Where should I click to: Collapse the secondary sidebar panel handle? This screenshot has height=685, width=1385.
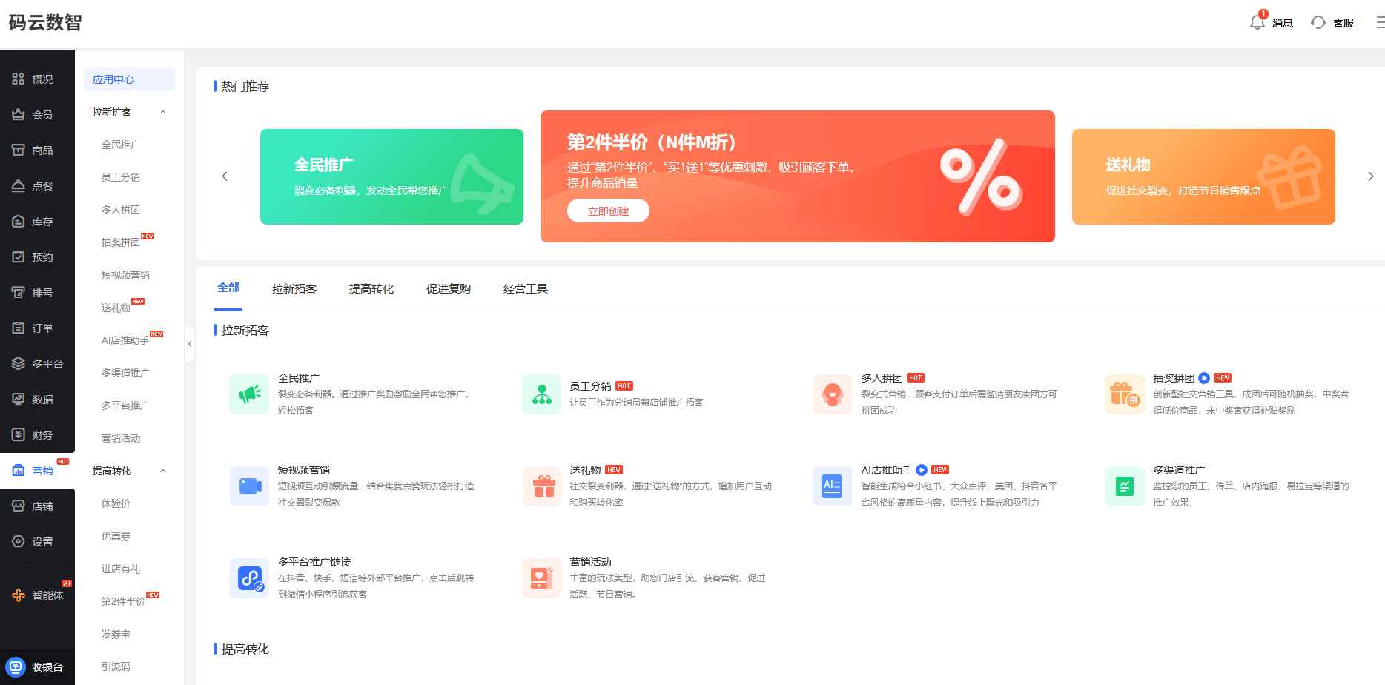tap(190, 344)
